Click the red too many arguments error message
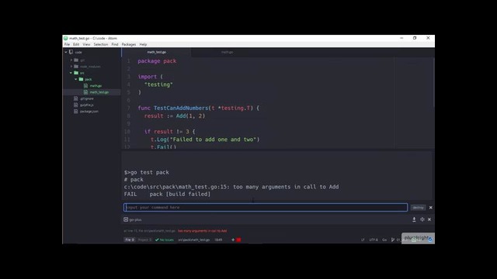Screen dimensions: 497x279 202,231
